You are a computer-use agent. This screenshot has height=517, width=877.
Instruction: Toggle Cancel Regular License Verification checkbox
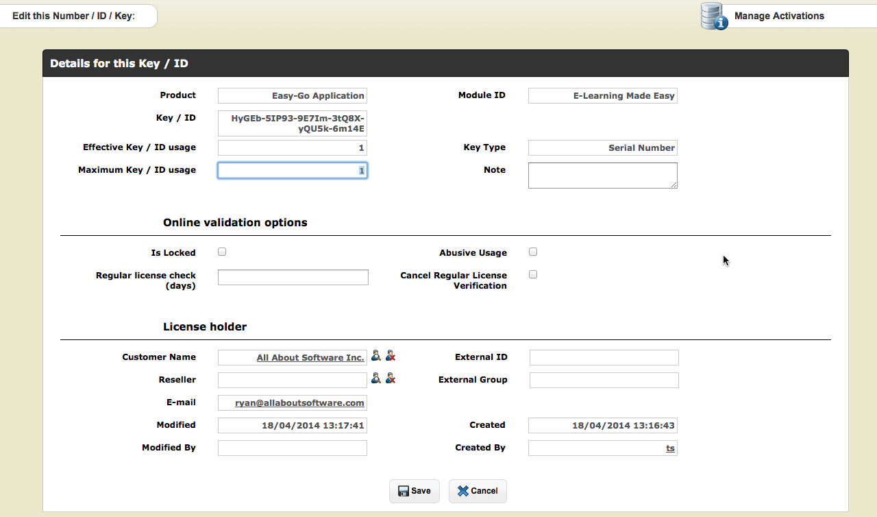pos(533,274)
